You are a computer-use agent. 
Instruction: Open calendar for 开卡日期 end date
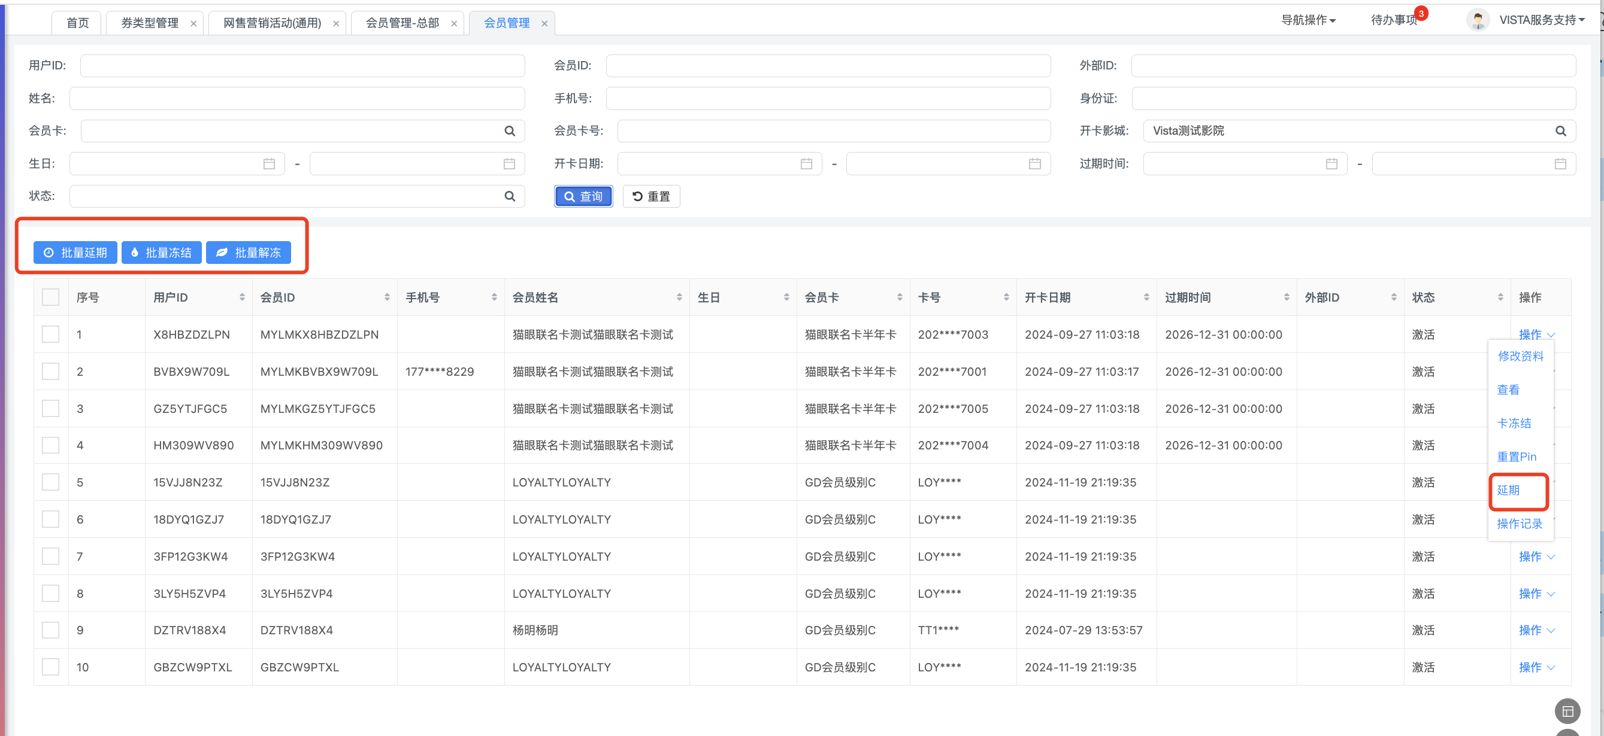point(1035,163)
